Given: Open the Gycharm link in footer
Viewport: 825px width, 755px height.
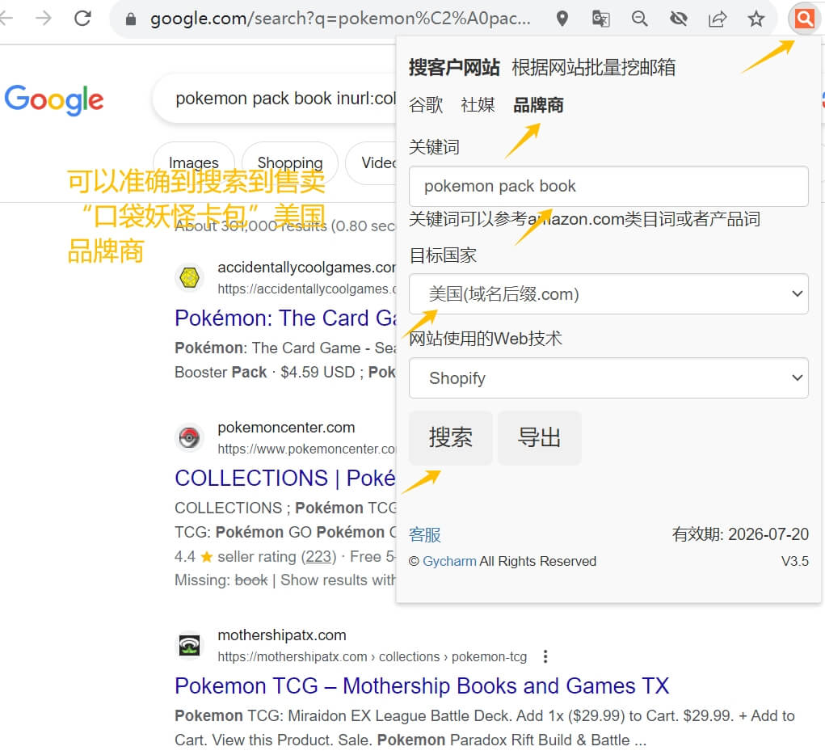Looking at the screenshot, I should click(449, 561).
